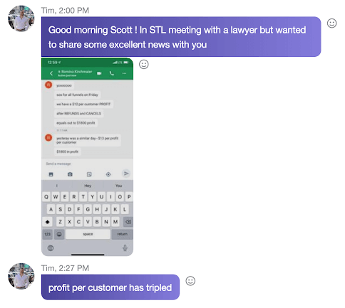Tap the send arrow button in the screenshot
This screenshot has width=345, height=308.
click(x=126, y=174)
